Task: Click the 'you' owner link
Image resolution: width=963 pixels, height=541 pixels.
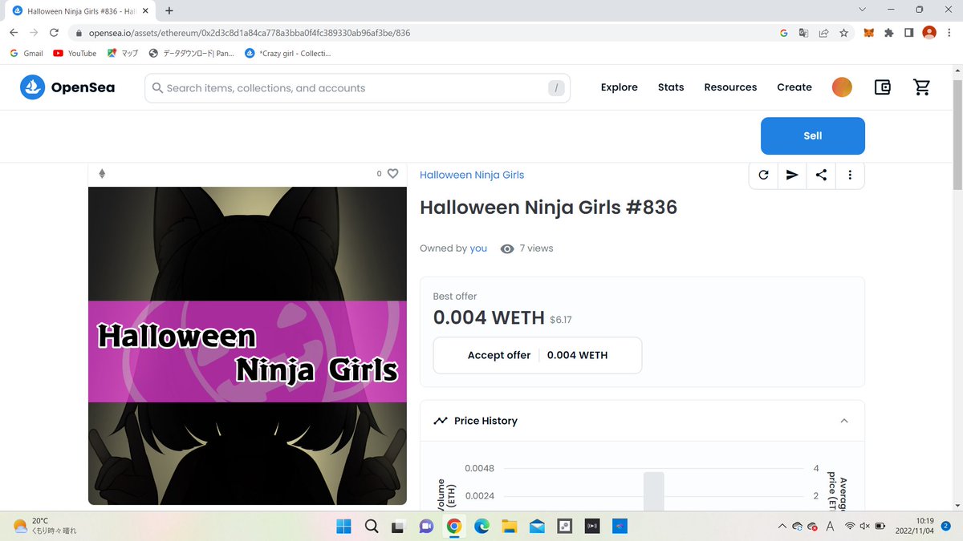Action: (x=478, y=248)
